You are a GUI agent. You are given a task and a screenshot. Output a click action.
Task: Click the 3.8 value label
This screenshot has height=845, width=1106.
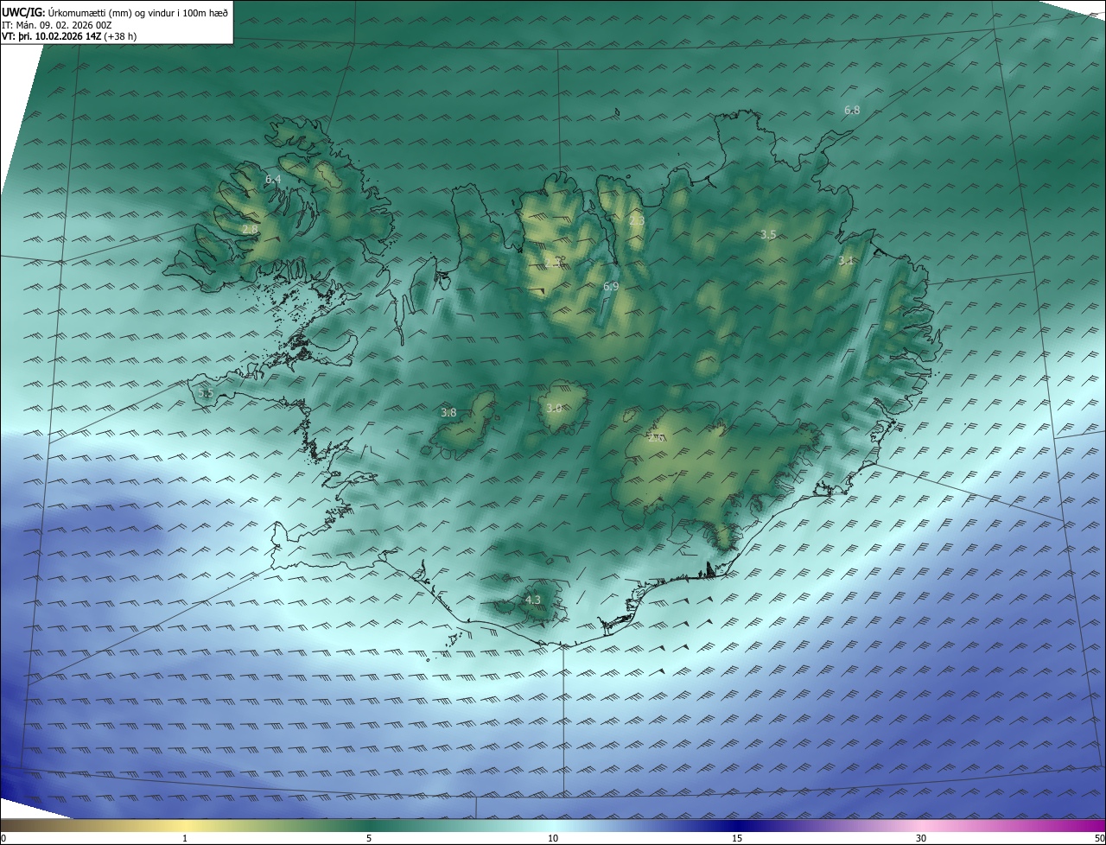448,413
